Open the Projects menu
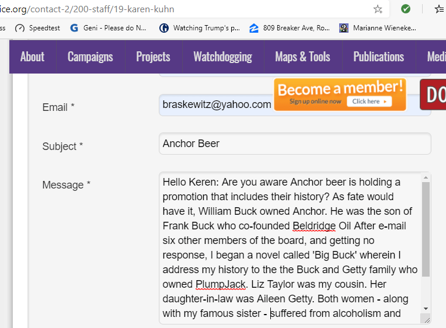The image size is (446, 328). [x=153, y=57]
